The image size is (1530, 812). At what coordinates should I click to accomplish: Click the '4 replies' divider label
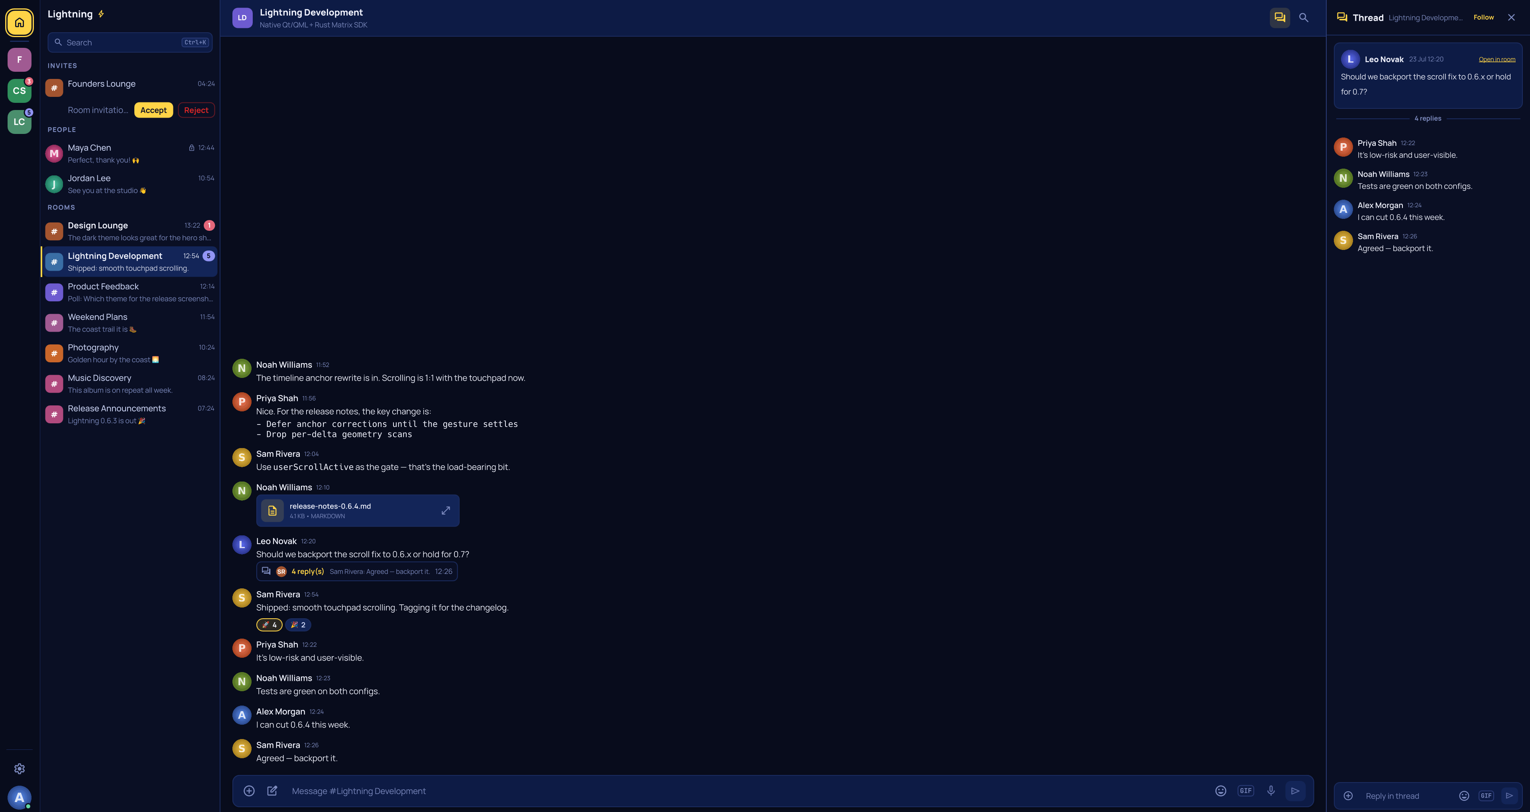tap(1427, 119)
